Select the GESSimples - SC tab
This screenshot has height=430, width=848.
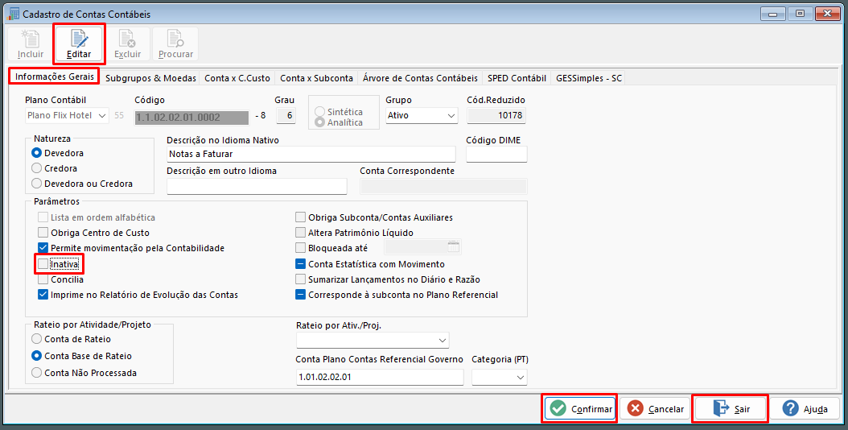coord(589,78)
